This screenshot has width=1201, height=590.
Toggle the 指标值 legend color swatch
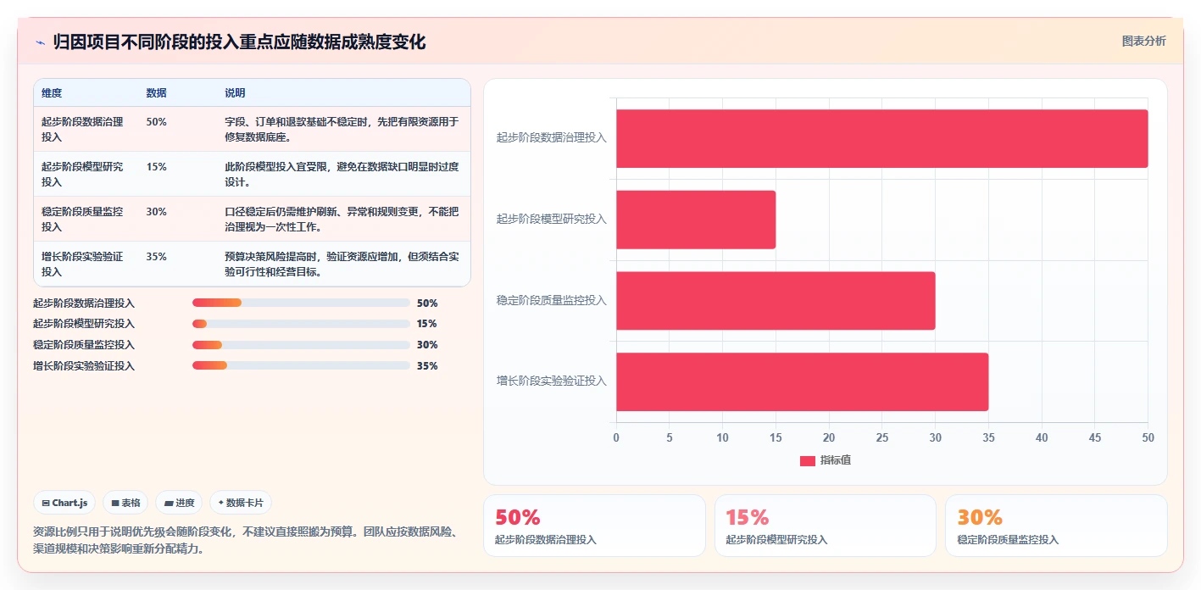click(x=808, y=460)
